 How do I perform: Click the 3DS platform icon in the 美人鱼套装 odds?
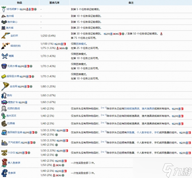58,165
